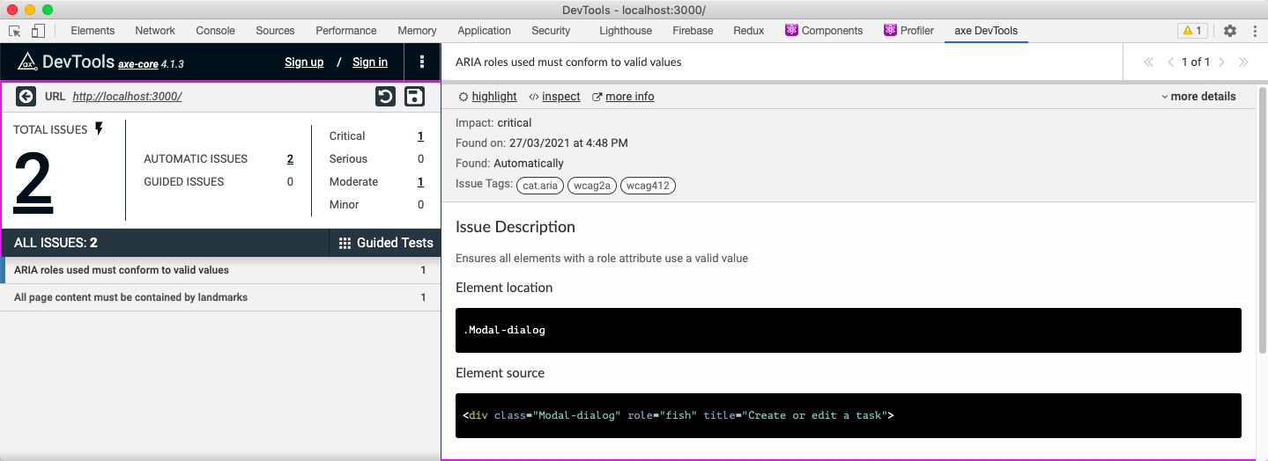This screenshot has height=461, width=1268.
Task: Open the Application tab
Action: tap(484, 31)
